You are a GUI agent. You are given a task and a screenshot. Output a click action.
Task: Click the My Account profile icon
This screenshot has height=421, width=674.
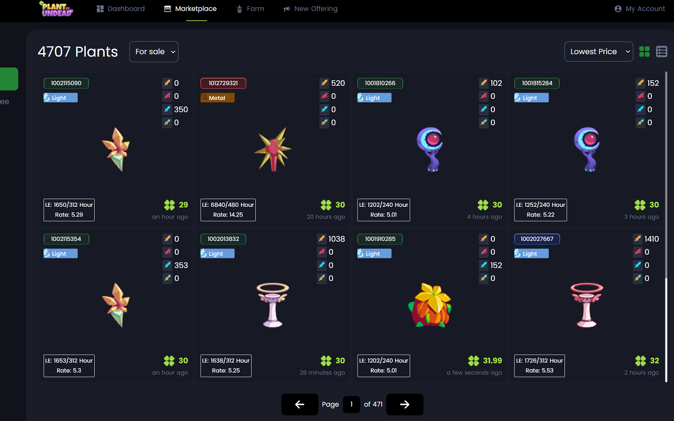pyautogui.click(x=618, y=9)
